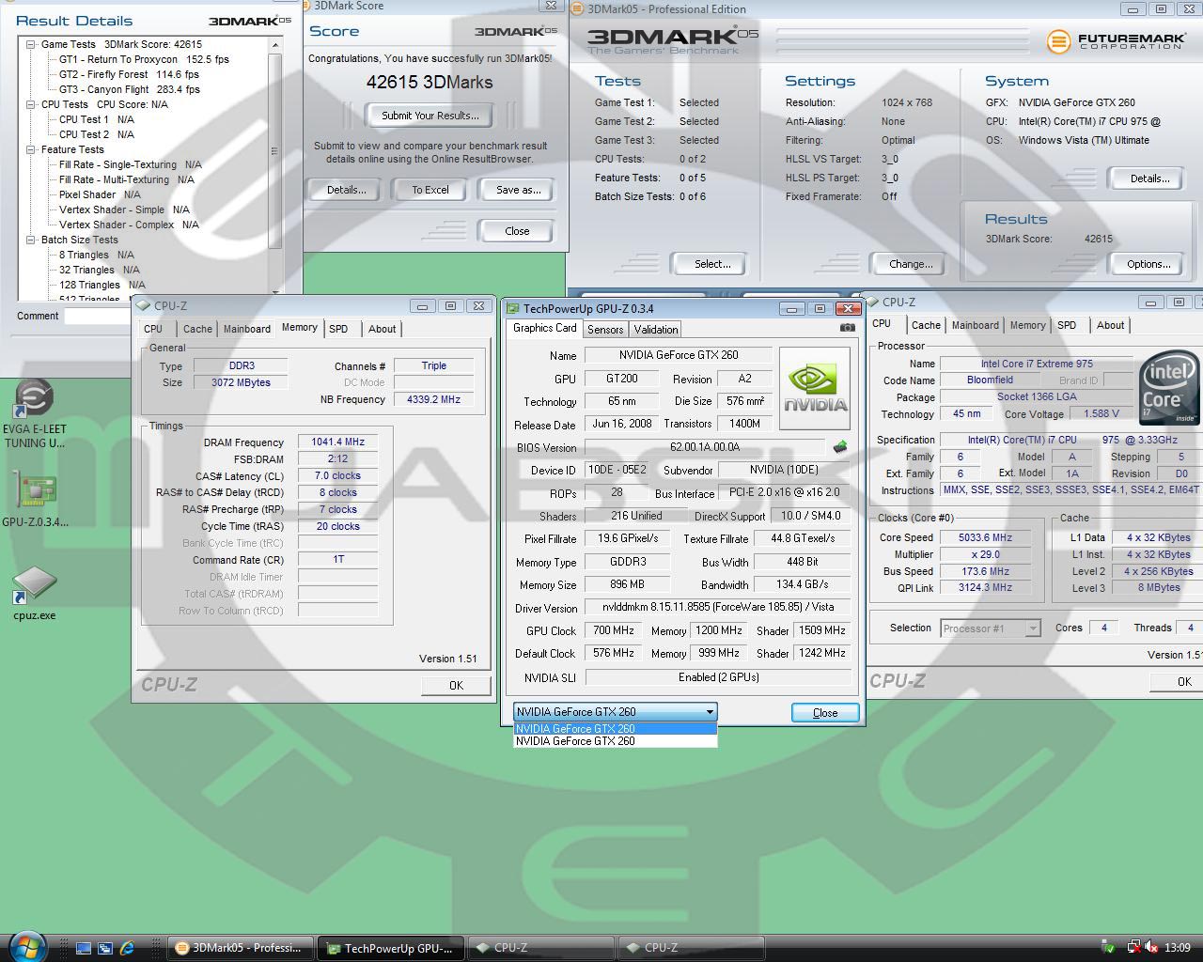Click the GPU-Z camera screenshot icon

pos(848,328)
